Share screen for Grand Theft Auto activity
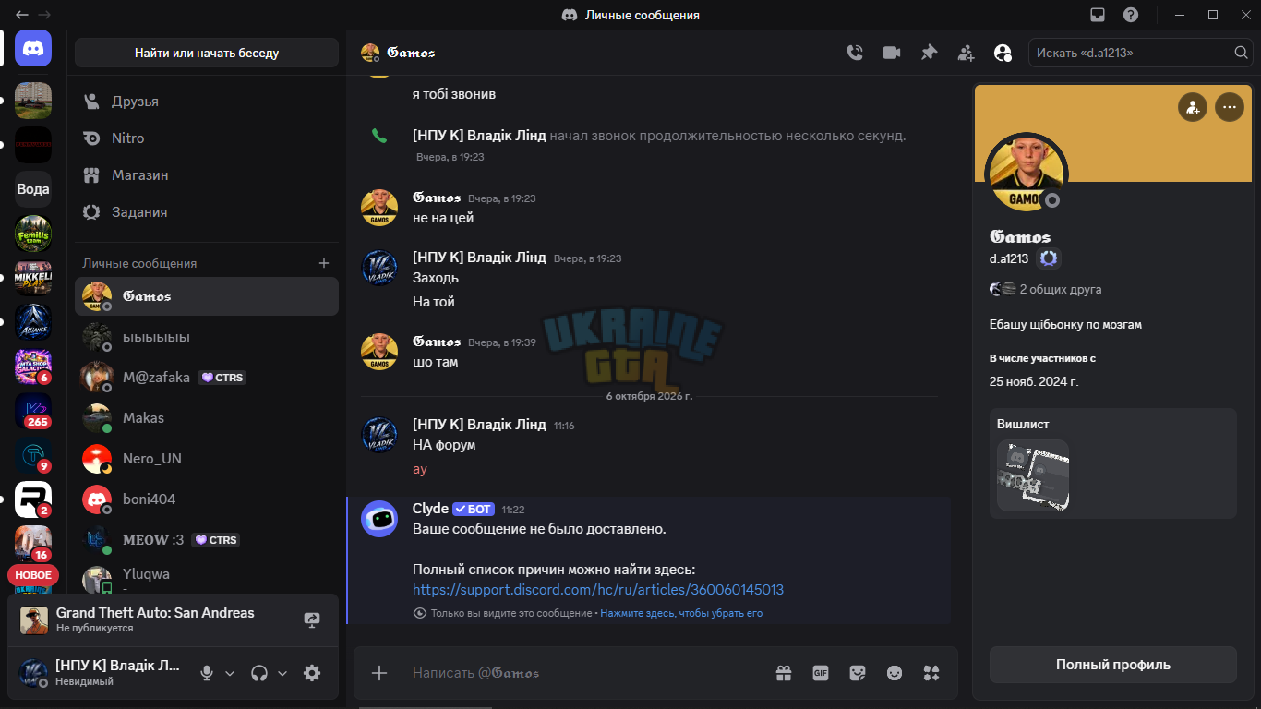Image resolution: width=1261 pixels, height=709 pixels. click(312, 620)
